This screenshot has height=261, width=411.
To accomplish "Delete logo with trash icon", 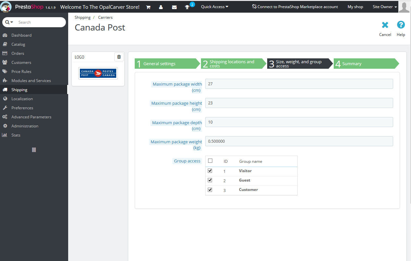I will point(119,57).
